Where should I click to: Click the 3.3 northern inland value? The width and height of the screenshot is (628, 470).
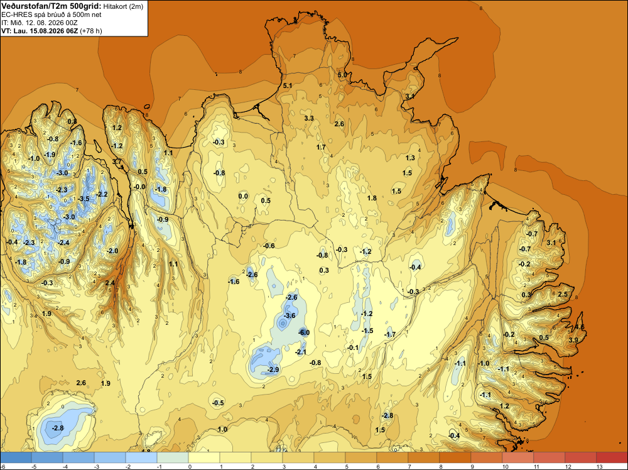[309, 118]
